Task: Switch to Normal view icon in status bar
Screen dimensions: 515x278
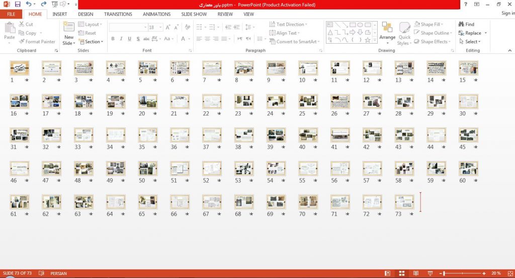Action: click(387, 273)
